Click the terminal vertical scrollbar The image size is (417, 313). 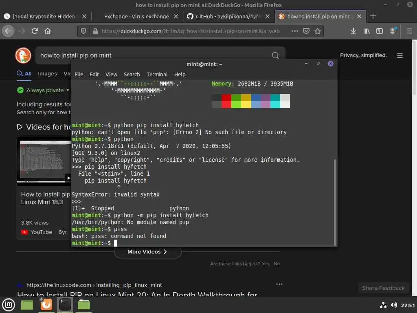335,202
